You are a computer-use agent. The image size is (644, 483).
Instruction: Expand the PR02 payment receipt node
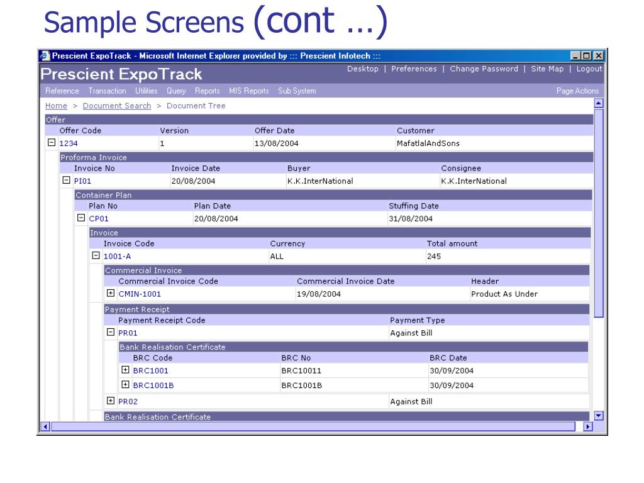[111, 401]
